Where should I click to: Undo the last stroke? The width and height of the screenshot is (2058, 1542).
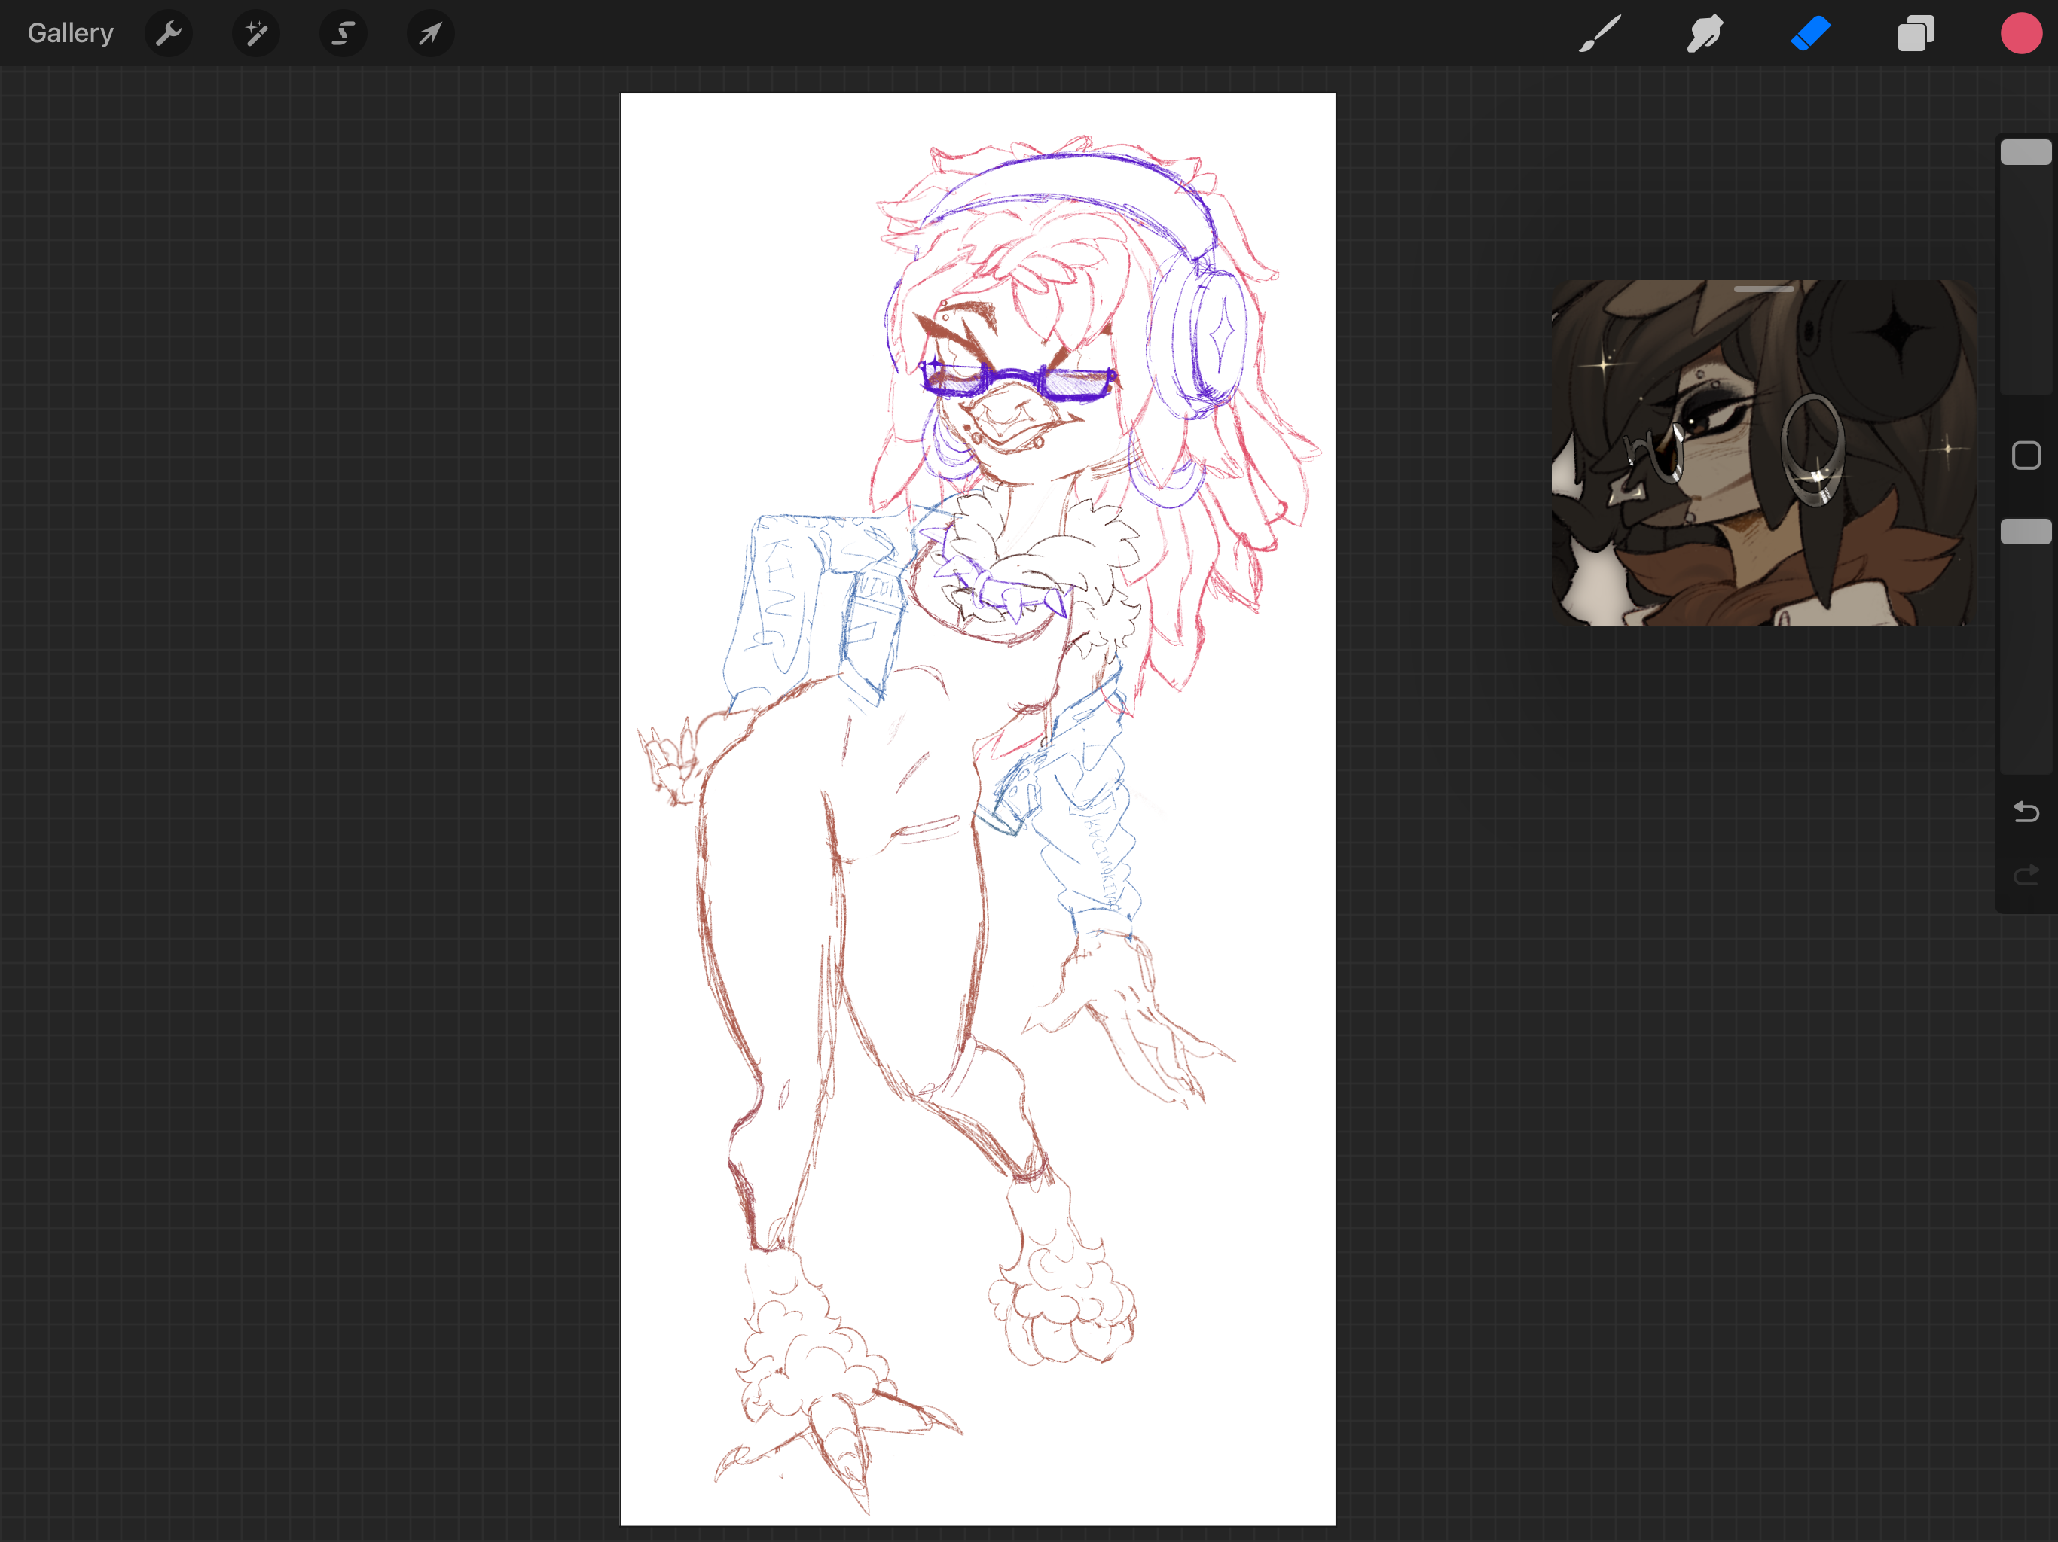2026,812
